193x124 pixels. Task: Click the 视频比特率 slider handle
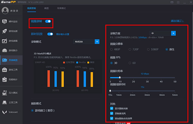pyautogui.click(x=120, y=77)
